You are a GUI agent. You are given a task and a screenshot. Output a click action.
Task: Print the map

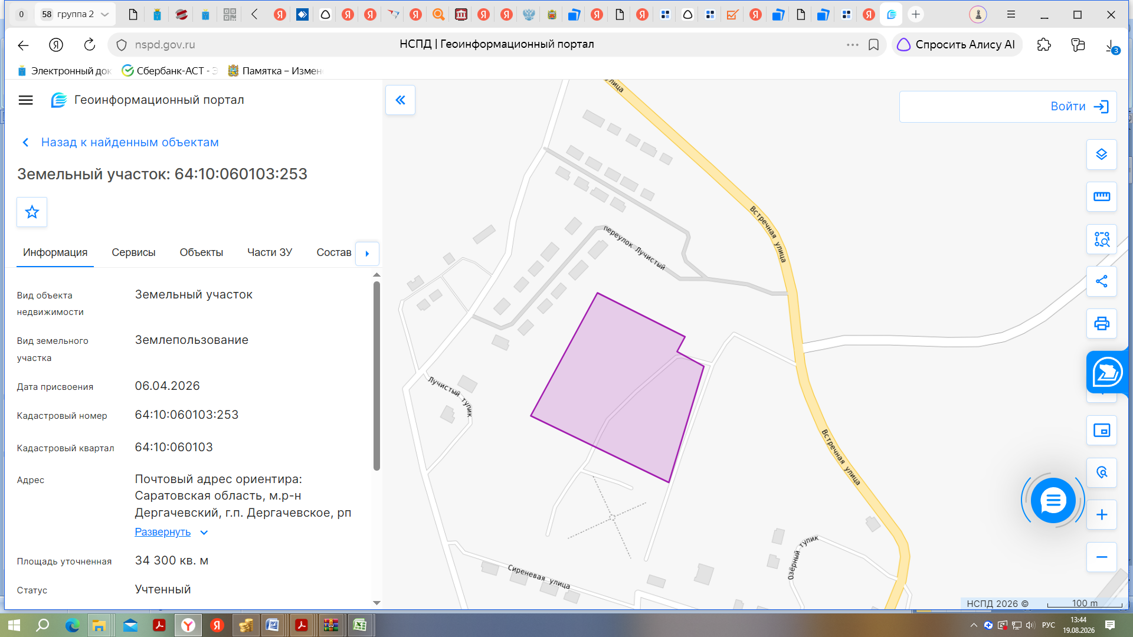(x=1101, y=323)
